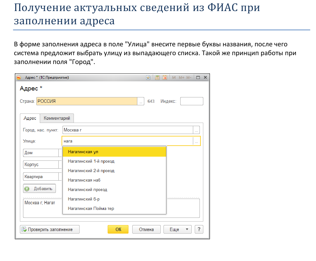Close the Адрес dialog window
Image resolution: width=316 pixels, height=261 pixels.
tap(206, 78)
